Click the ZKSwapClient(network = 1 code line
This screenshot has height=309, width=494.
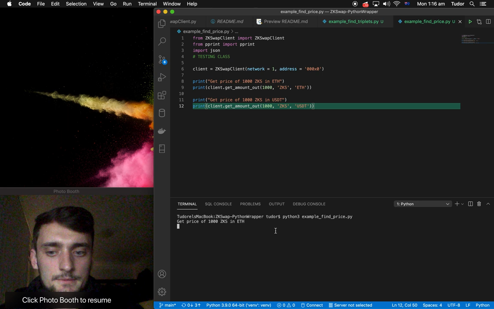pos(258,69)
